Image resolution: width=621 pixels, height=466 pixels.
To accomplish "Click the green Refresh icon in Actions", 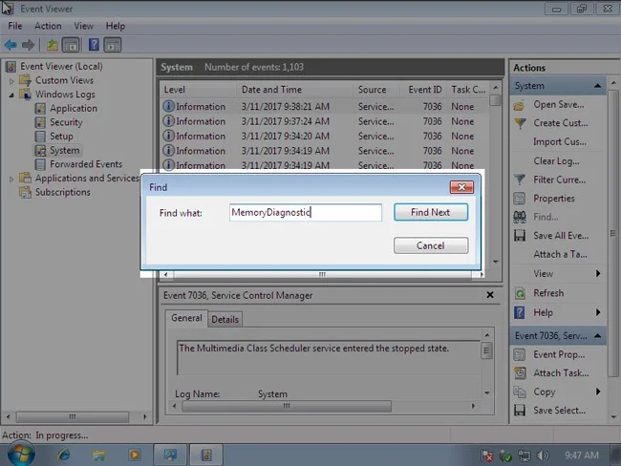I will [520, 293].
